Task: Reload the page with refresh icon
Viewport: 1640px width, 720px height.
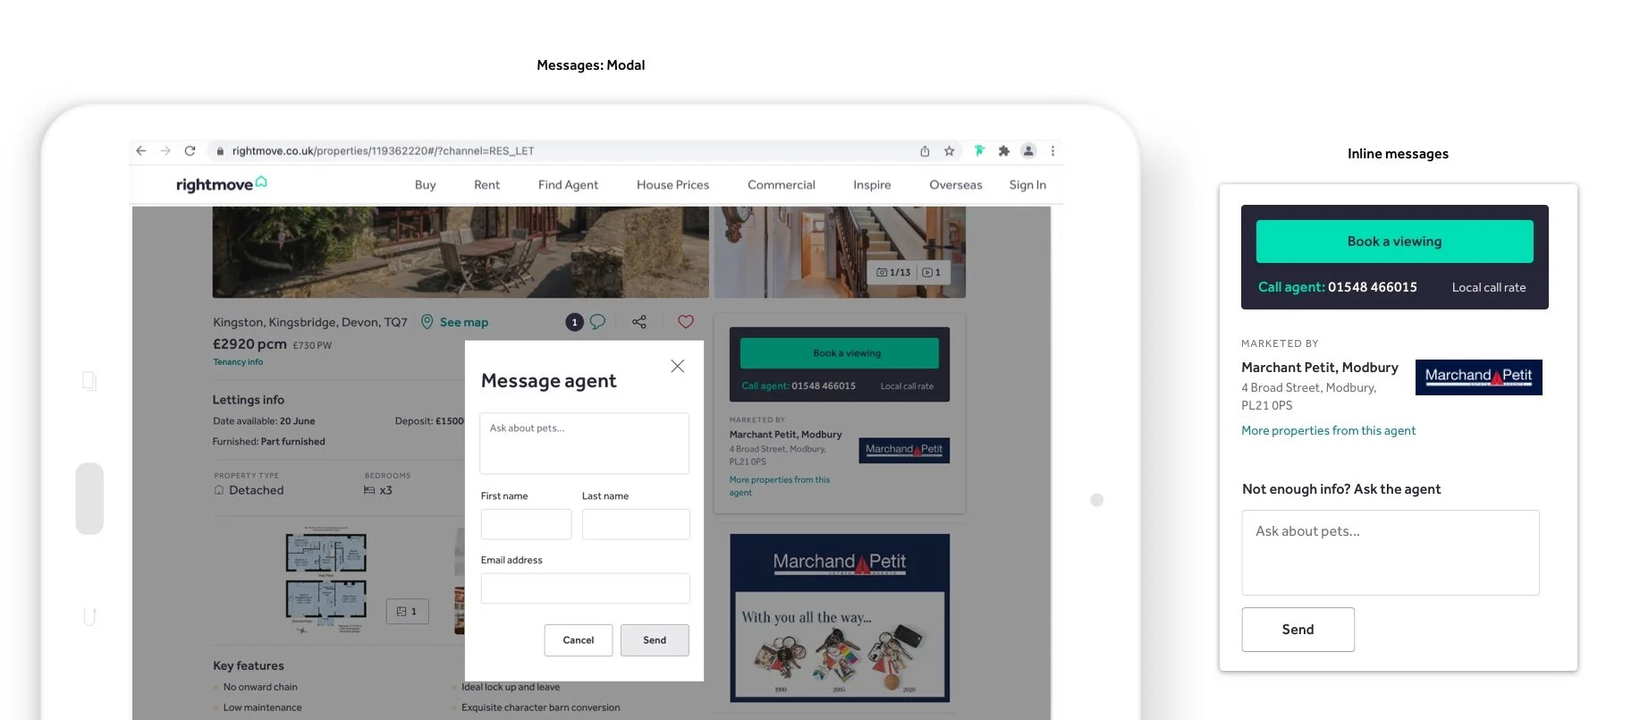Action: tap(190, 151)
